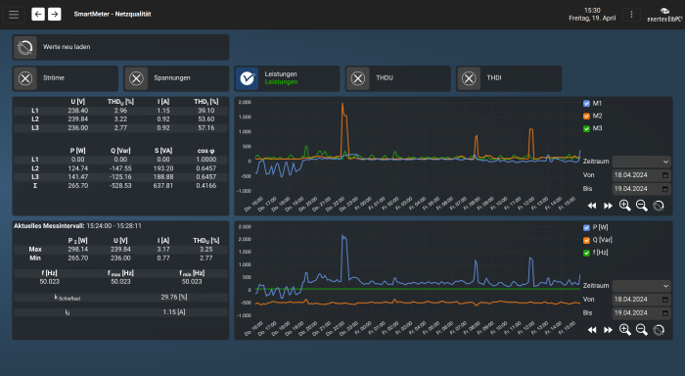Zoom out on the lower chart
The height and width of the screenshot is (376, 685).
641,330
